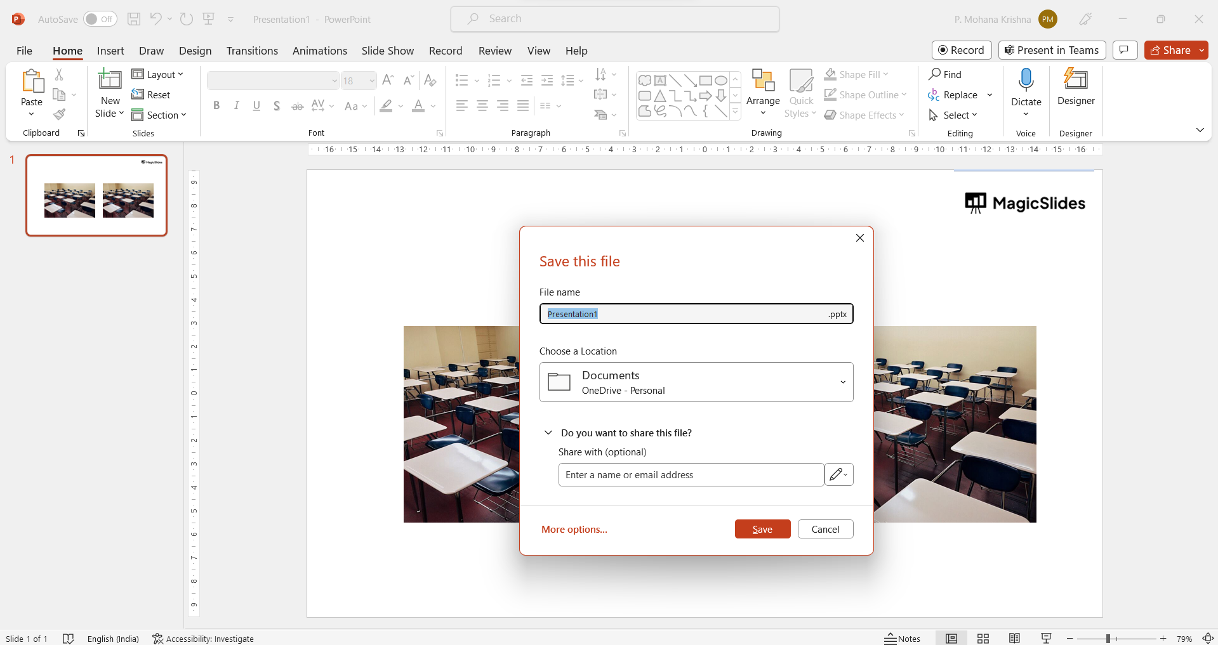Screen dimensions: 1218x645
Task: Expand the share permissions pencil dropdown
Action: (838, 474)
